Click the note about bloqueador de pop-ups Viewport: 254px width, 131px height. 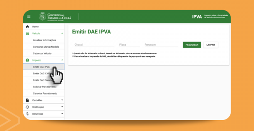[114, 56]
